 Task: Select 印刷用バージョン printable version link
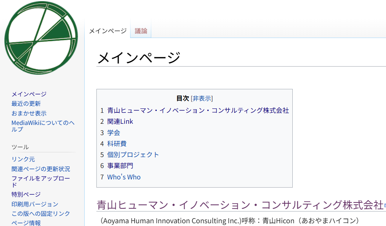click(35, 204)
